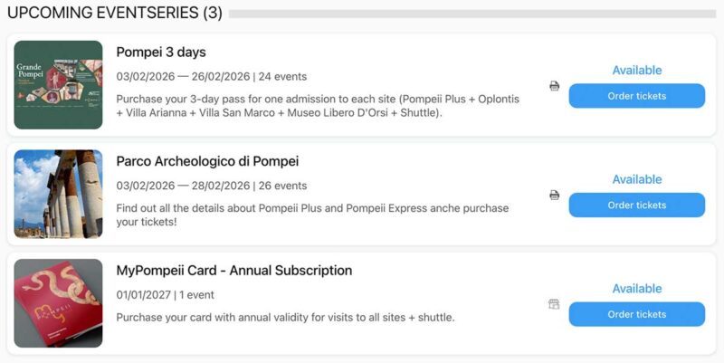The width and height of the screenshot is (724, 363).
Task: Click the 3-day pass description text
Action: [x=317, y=106]
